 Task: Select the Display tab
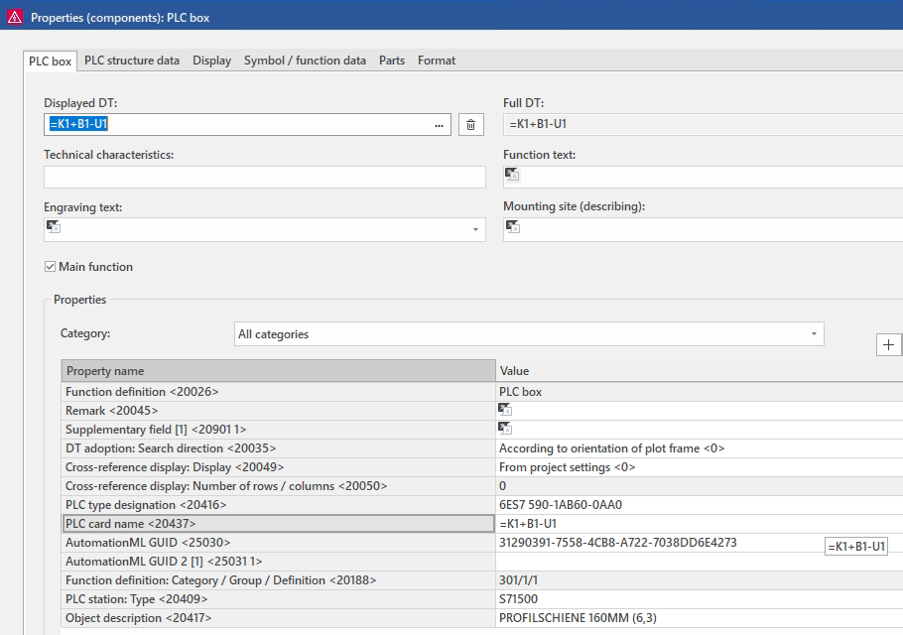pyautogui.click(x=211, y=61)
